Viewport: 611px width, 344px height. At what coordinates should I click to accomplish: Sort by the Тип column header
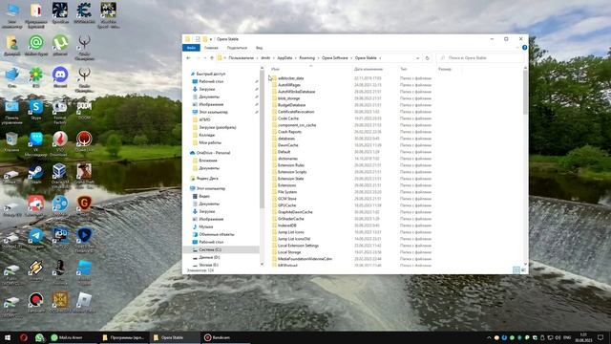[x=404, y=69]
